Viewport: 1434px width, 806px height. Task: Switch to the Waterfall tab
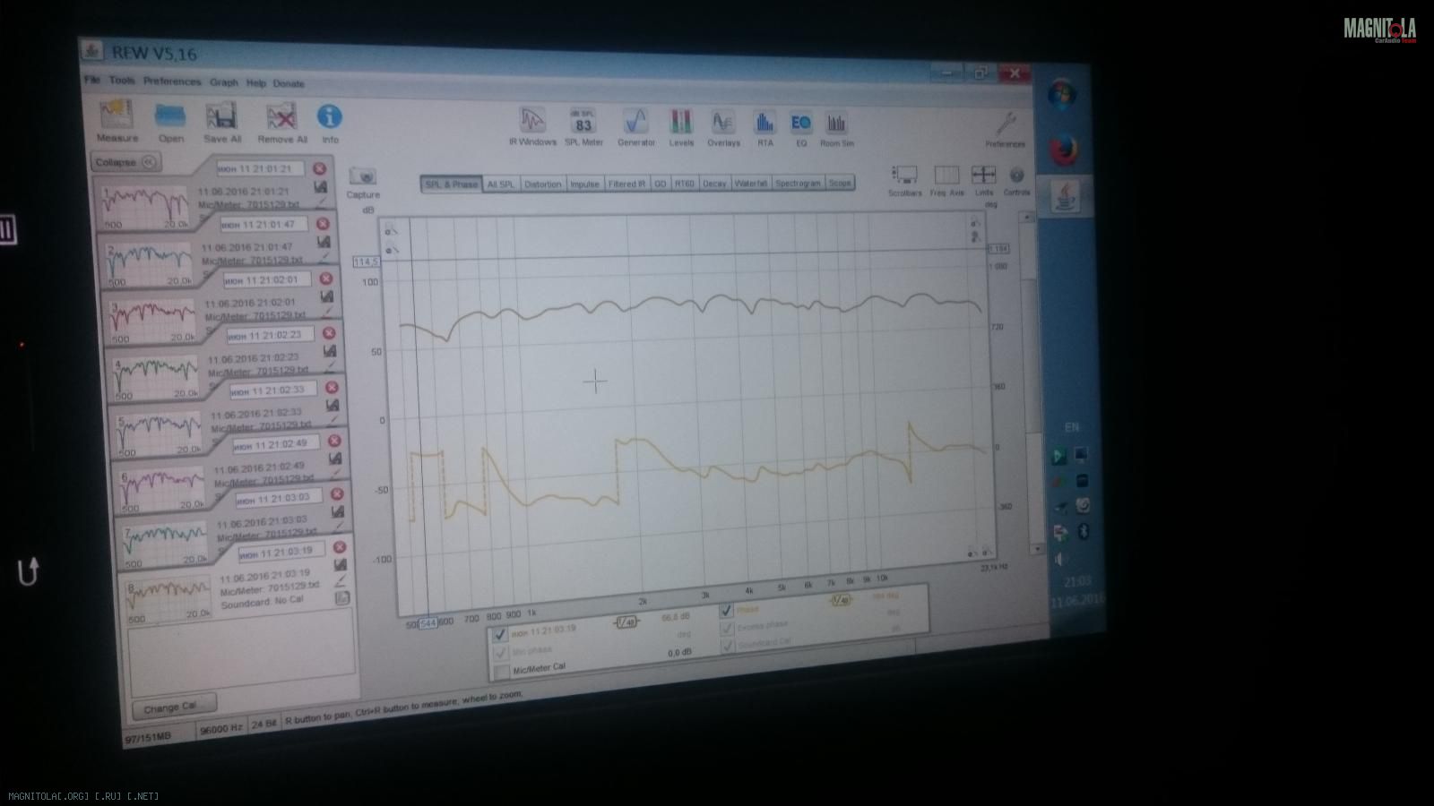pyautogui.click(x=751, y=184)
